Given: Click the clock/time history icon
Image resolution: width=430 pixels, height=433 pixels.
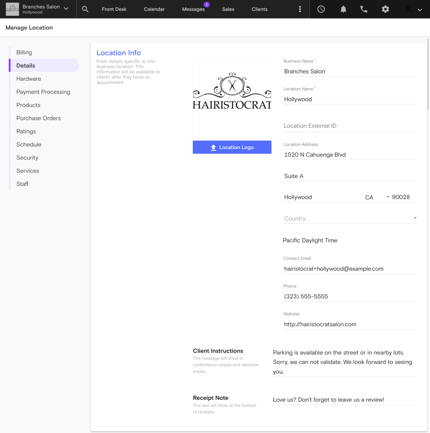Looking at the screenshot, I should pos(321,9).
